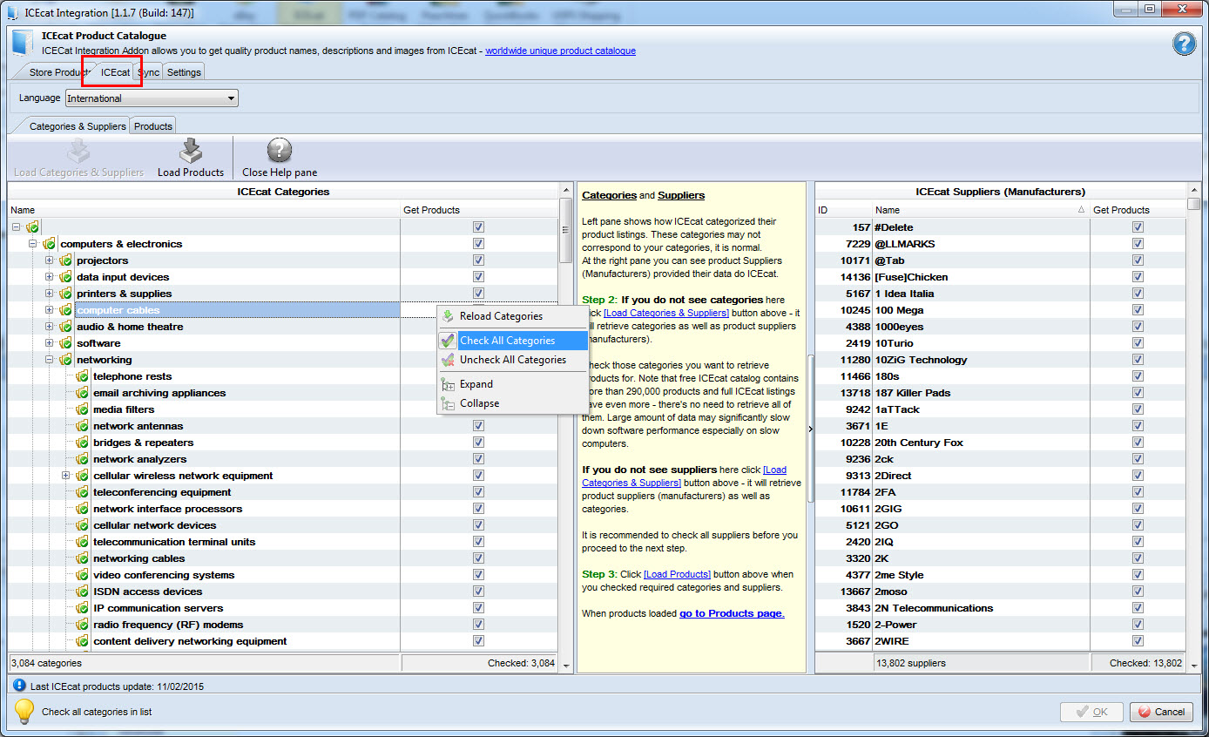
Task: Toggle Get Products checkbox for content delivery networking equipment
Action: click(478, 641)
